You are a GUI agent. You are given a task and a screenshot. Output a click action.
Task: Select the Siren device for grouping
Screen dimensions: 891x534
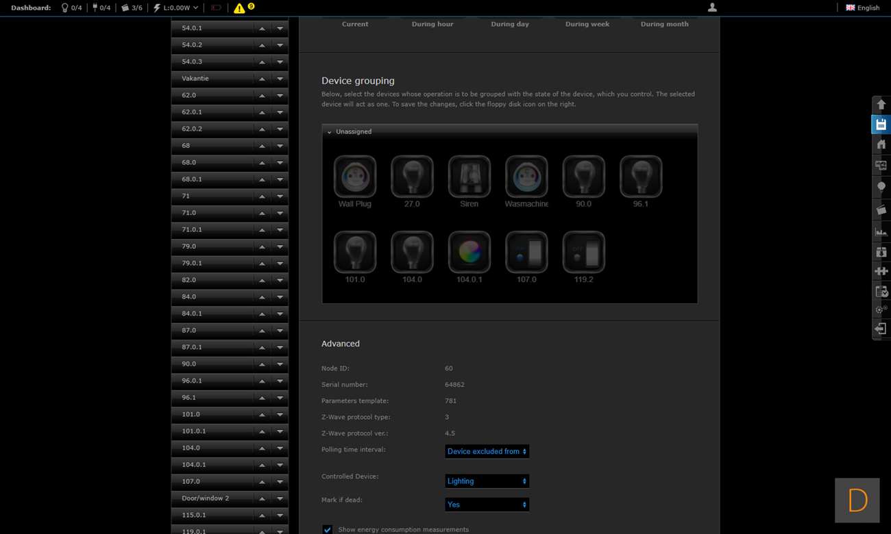(469, 177)
